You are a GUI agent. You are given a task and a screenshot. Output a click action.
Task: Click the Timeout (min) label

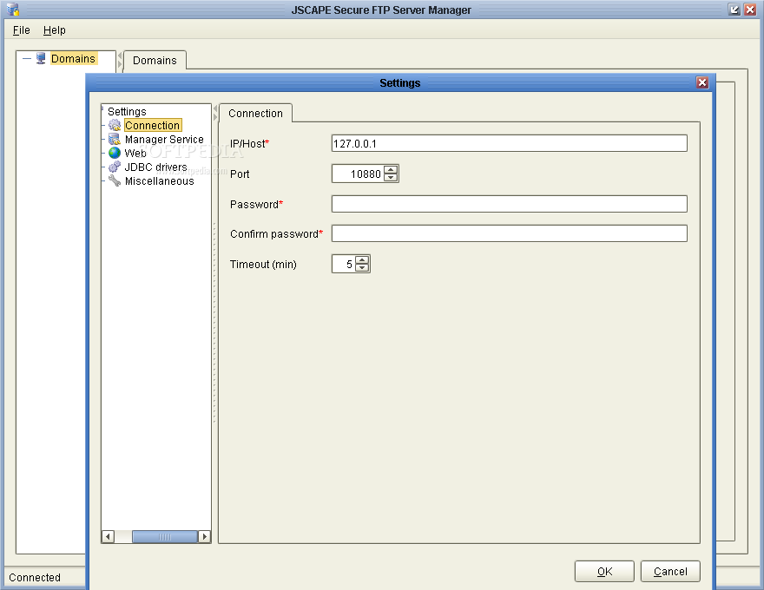pos(263,265)
